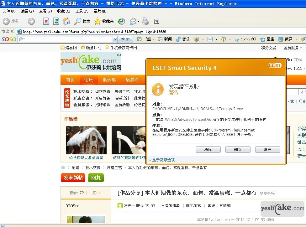Switch to 首页 navigation tab
The width and height of the screenshot is (306, 227).
point(70,80)
